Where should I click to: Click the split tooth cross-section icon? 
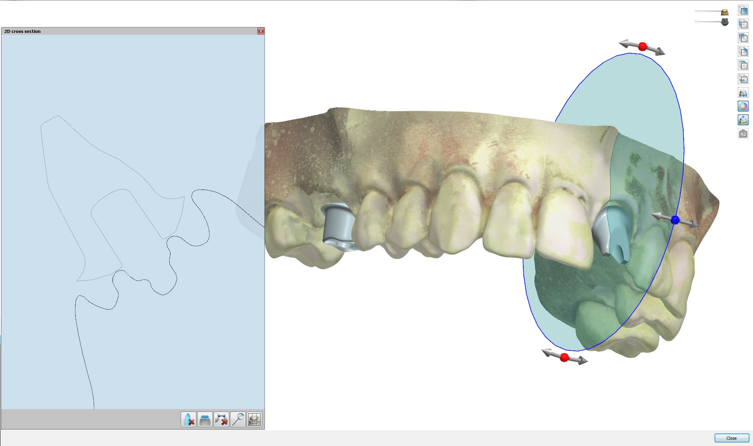(743, 93)
